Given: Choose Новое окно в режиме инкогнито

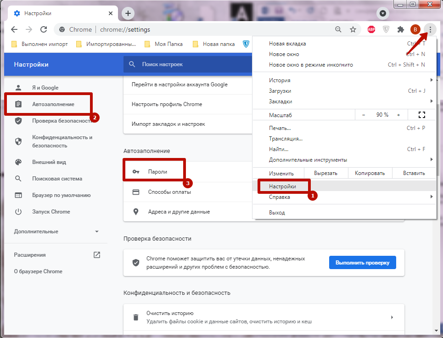Looking at the screenshot, I should tap(311, 65).
